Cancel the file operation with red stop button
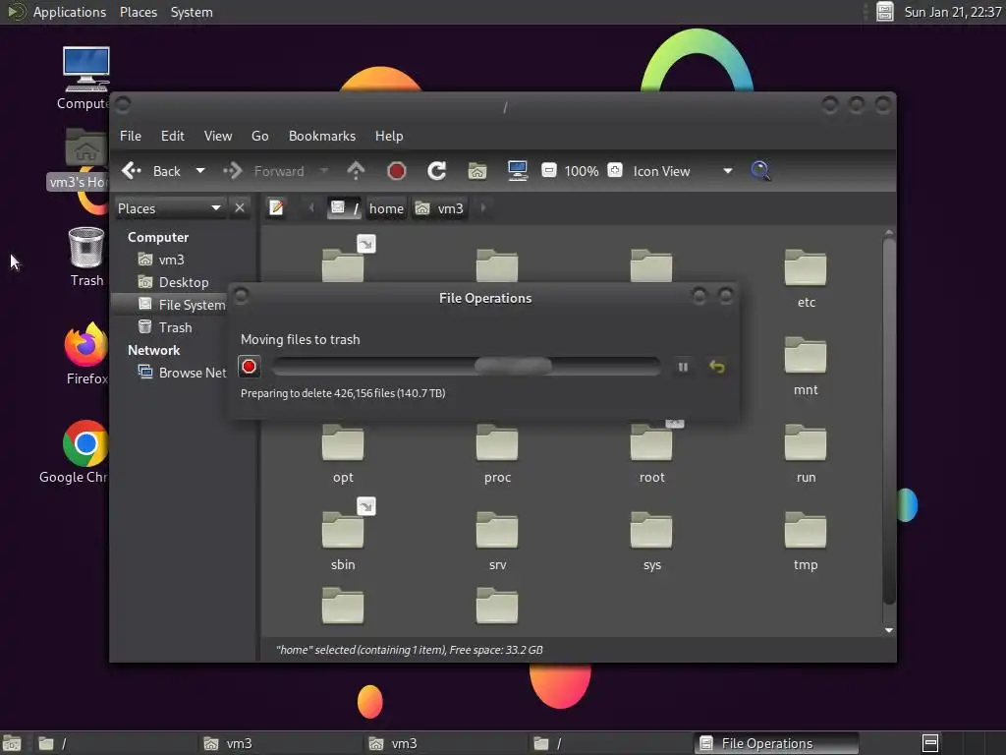Viewport: 1006px width, 755px height. (x=249, y=367)
